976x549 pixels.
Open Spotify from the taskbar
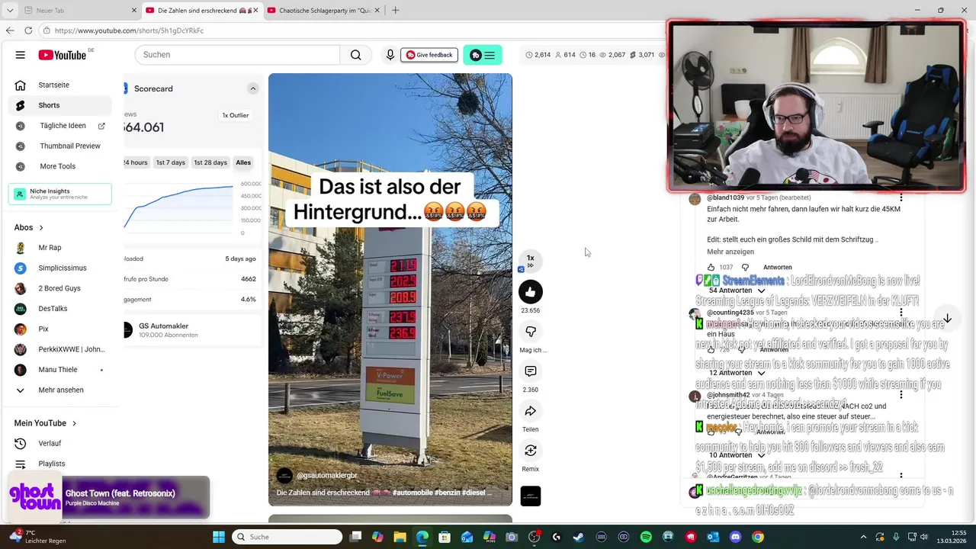(x=646, y=537)
